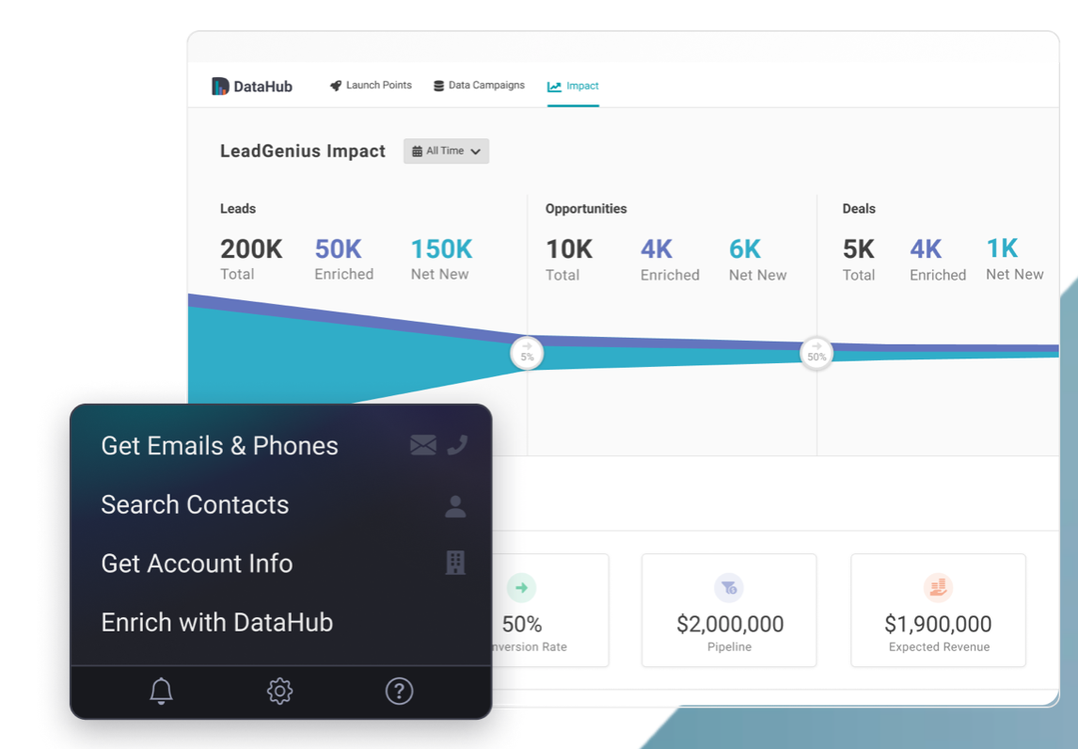Click the Leads section heading
This screenshot has width=1078, height=749.
(238, 208)
